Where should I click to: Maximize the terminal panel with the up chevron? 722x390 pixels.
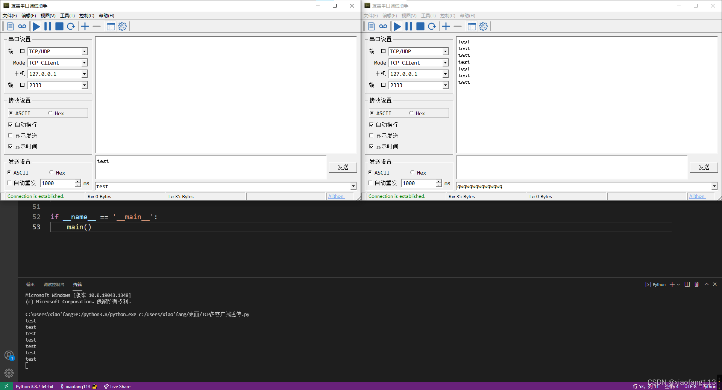(707, 285)
